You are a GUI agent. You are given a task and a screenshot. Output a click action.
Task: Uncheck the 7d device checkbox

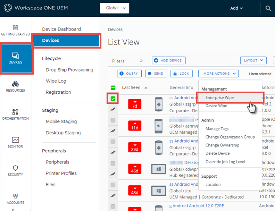click(113, 99)
